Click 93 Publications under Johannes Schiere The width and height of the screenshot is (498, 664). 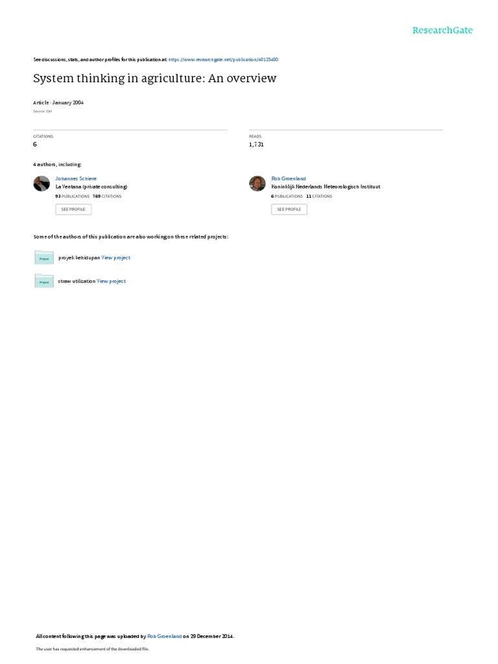pos(73,196)
